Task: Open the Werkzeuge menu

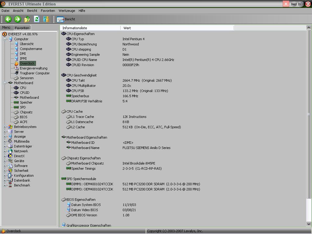Action: click(x=67, y=11)
